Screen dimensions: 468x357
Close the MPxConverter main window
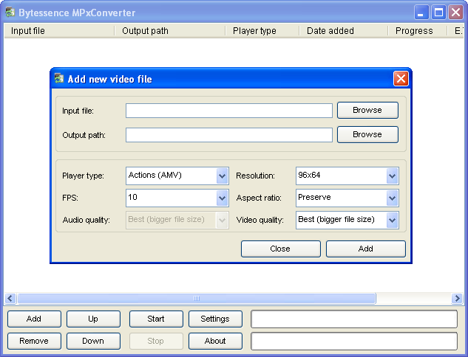(455, 13)
